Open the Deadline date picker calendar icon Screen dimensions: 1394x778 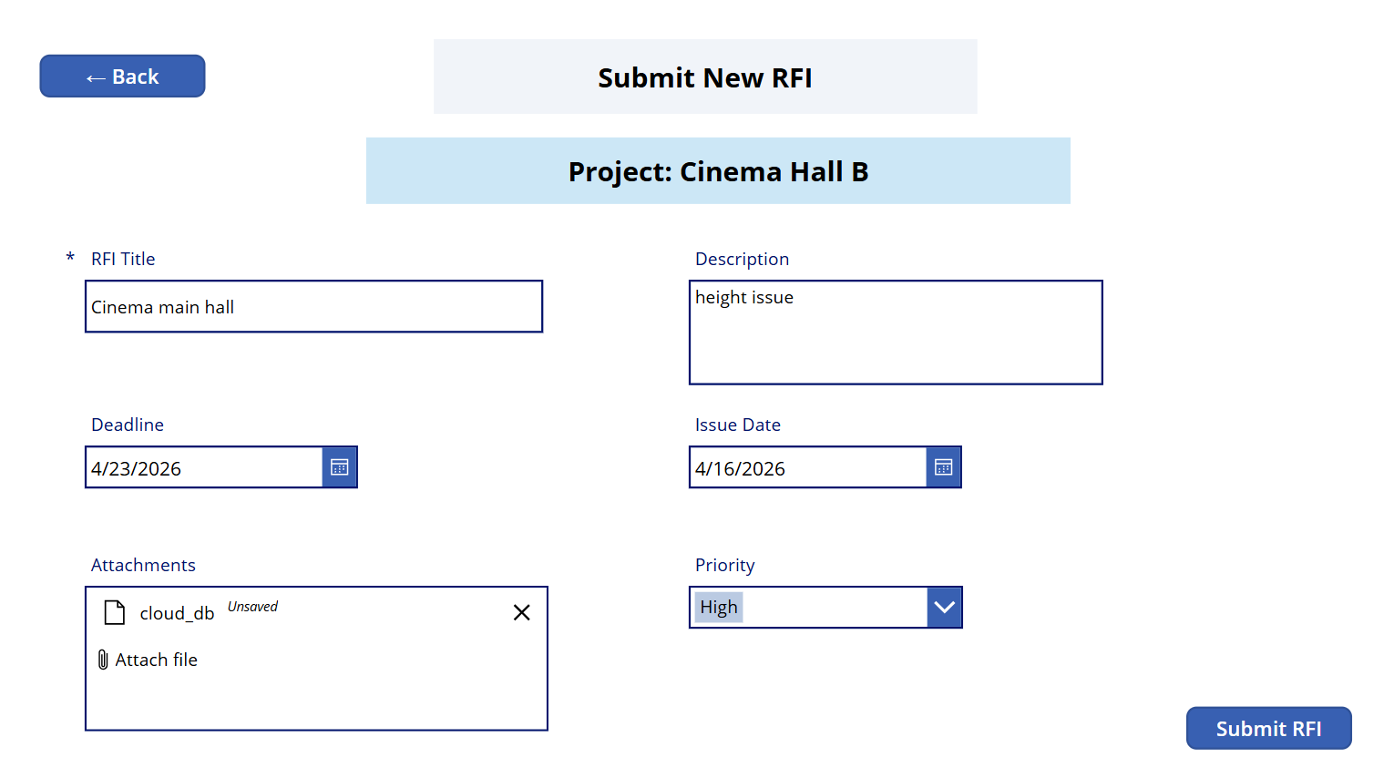pyautogui.click(x=339, y=466)
